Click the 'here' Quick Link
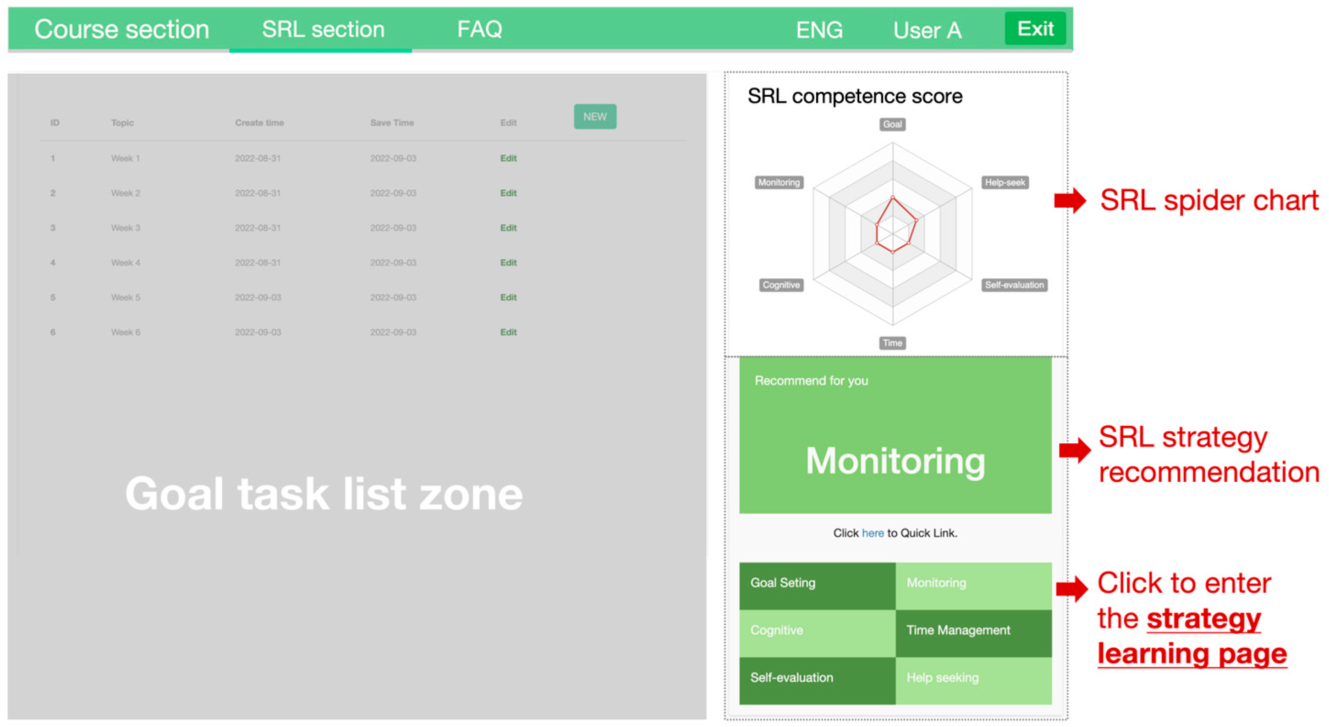This screenshot has height=727, width=1329. point(873,533)
